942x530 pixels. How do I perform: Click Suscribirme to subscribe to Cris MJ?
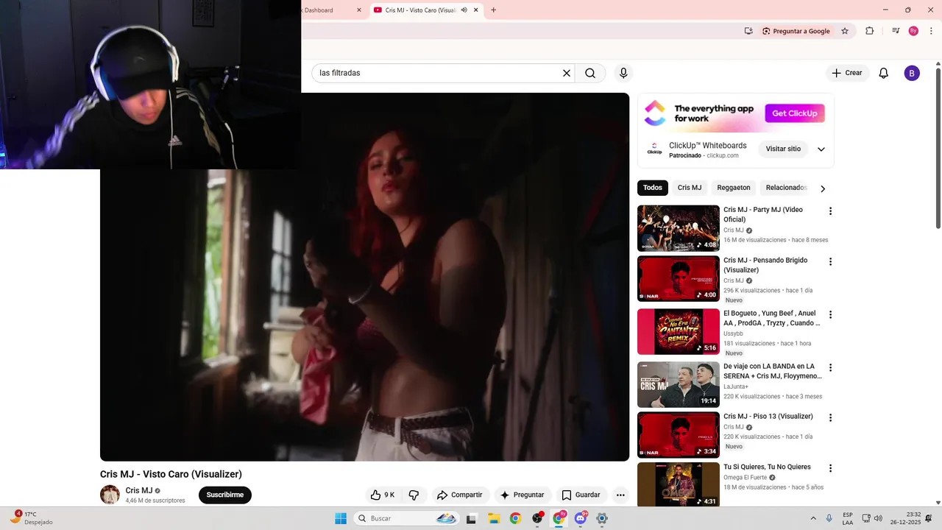click(225, 495)
